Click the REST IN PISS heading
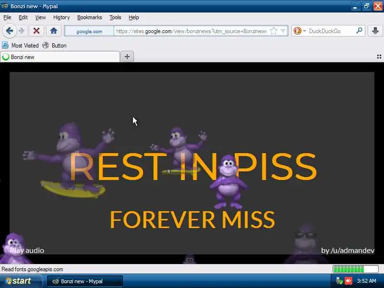This screenshot has width=384, height=288. 193,167
